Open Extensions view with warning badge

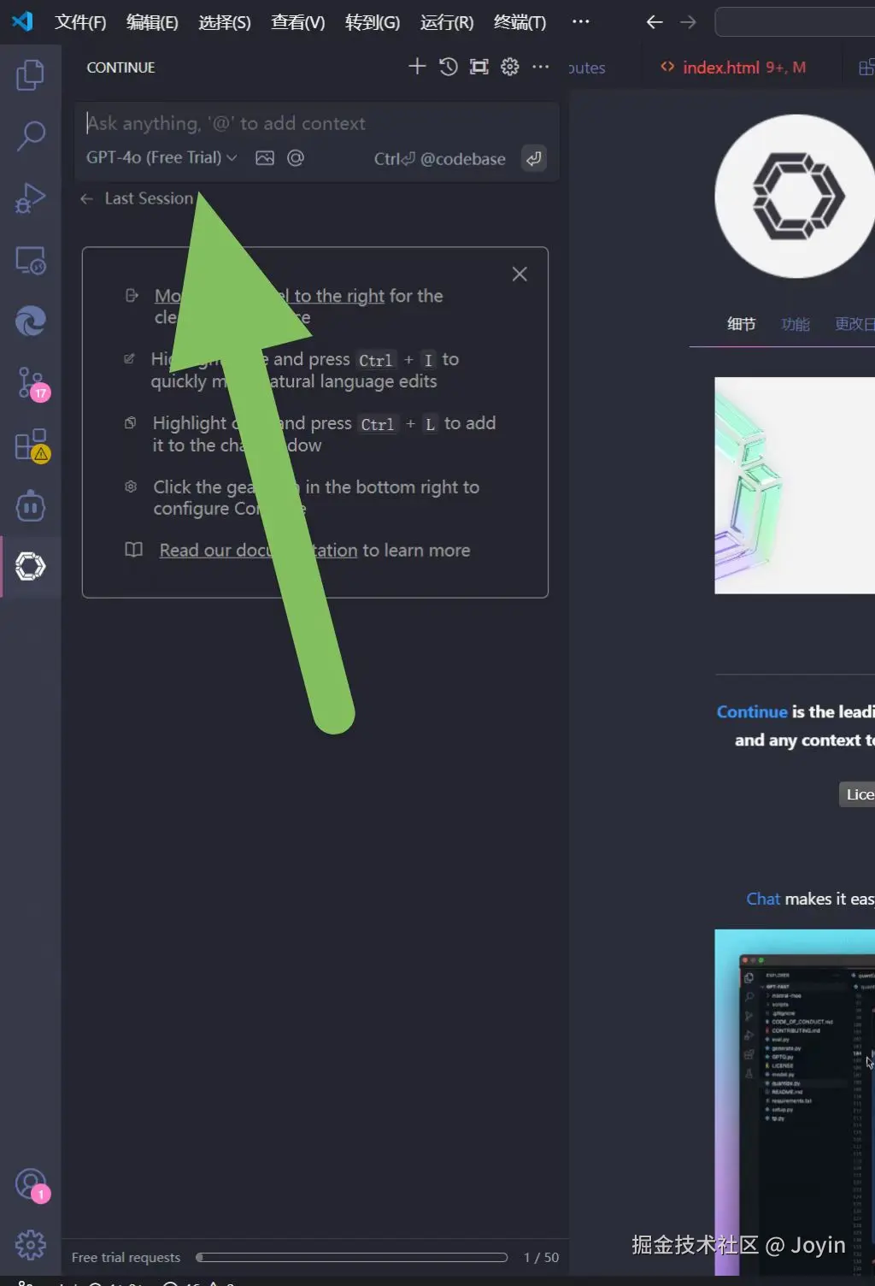[x=32, y=445]
